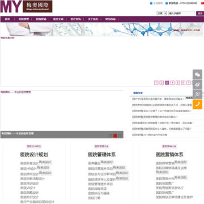The image size is (204, 204).
Task: Open the 常见咨询 navigation menu
Action: (111, 19)
